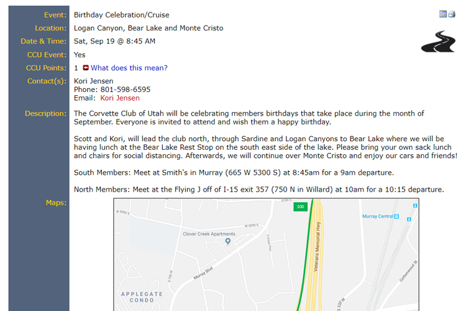Image resolution: width=466 pixels, height=311 pixels.
Task: Click the green 300 highway shield
Action: pos(300,207)
